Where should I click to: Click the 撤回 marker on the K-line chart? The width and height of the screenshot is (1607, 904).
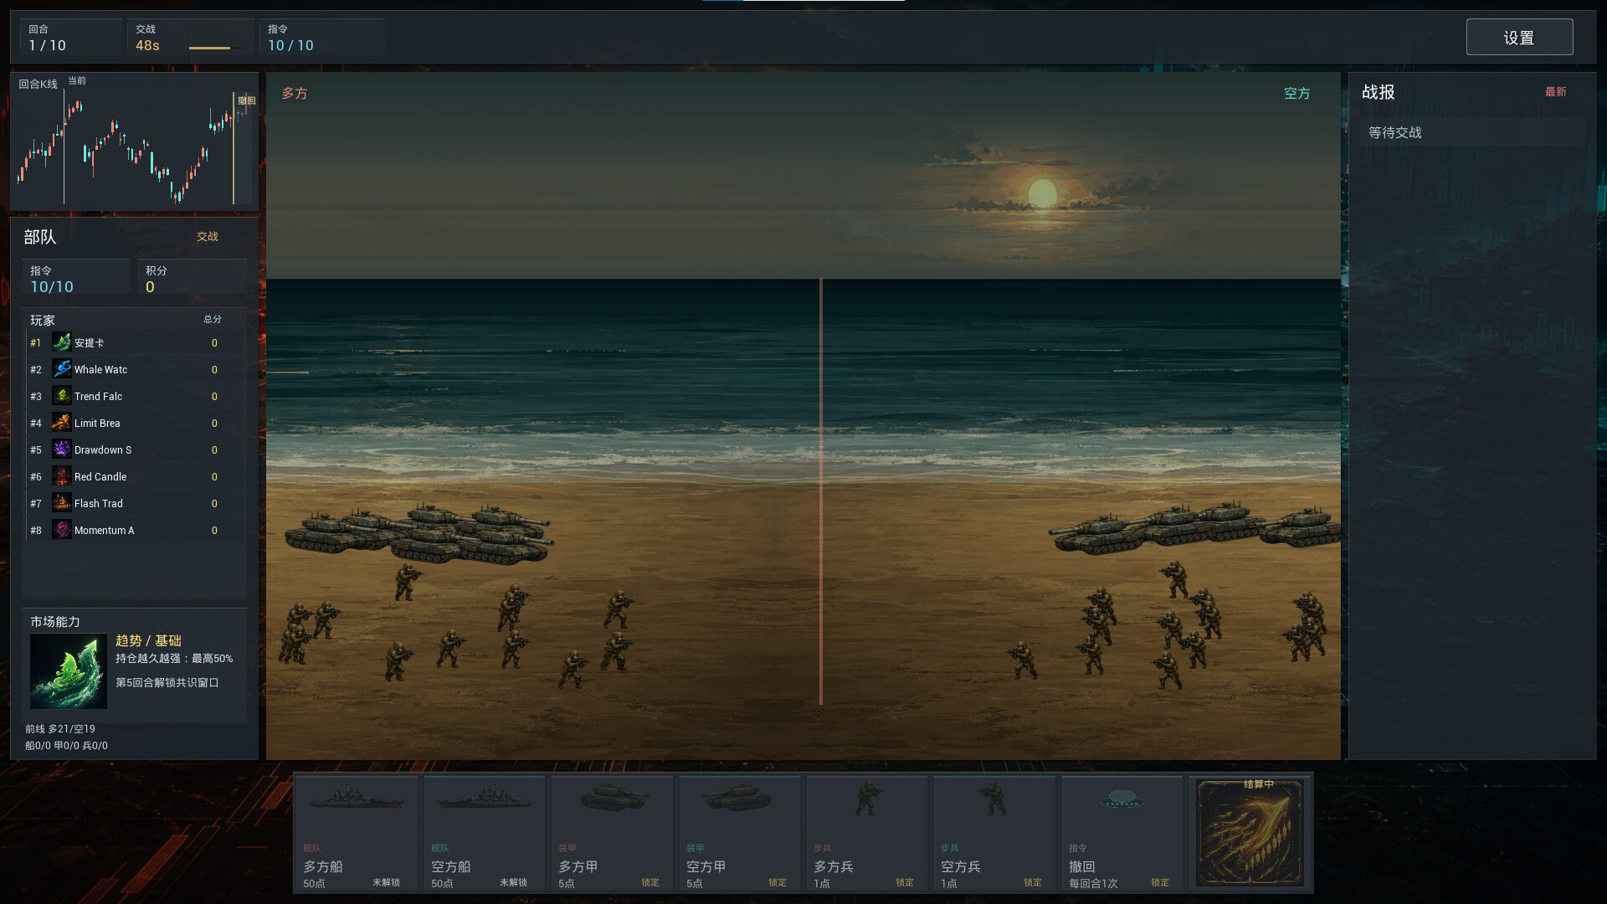coord(246,100)
